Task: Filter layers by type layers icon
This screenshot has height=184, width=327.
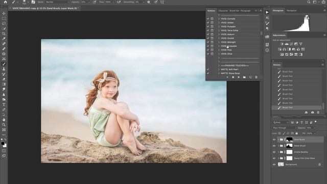Action: coord(301,123)
